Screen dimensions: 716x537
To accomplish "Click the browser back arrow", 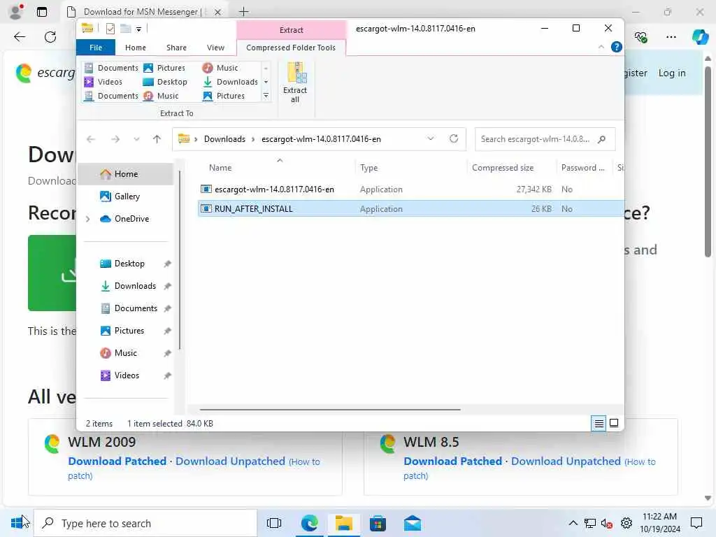I will 20,37.
